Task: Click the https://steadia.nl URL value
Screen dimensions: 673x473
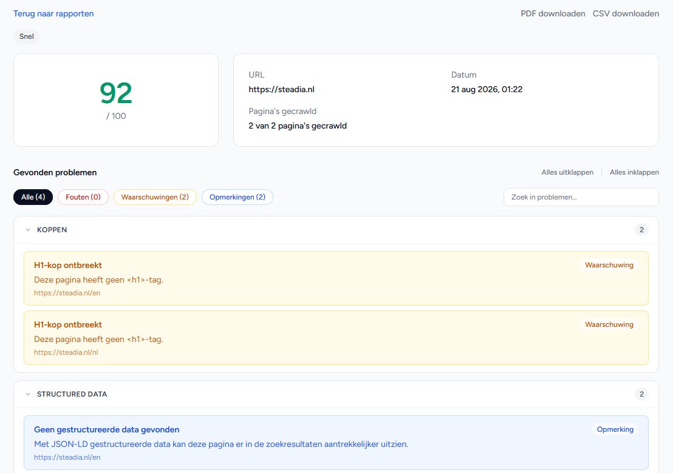Action: point(282,90)
